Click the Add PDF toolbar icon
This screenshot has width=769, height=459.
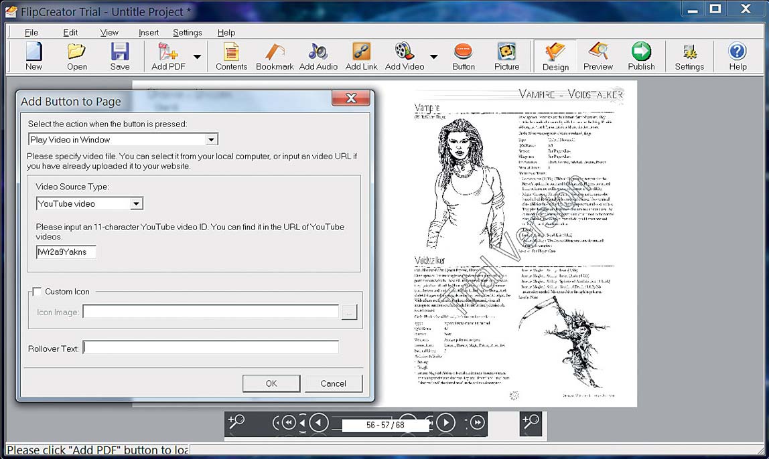[168, 56]
